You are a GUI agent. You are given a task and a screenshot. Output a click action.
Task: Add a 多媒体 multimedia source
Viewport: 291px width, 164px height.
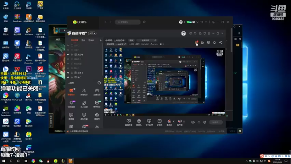point(159,122)
